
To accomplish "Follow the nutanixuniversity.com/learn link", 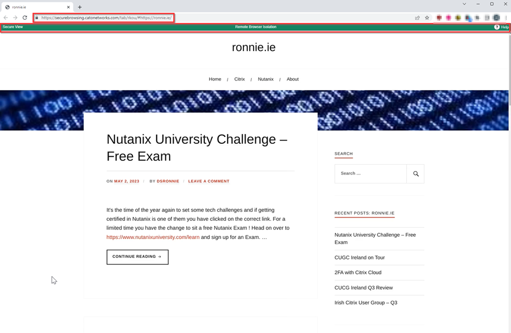I will coord(153,237).
